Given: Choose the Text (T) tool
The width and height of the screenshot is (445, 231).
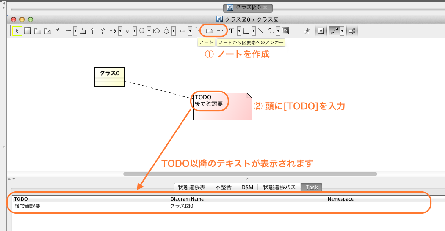Looking at the screenshot, I should pyautogui.click(x=232, y=31).
